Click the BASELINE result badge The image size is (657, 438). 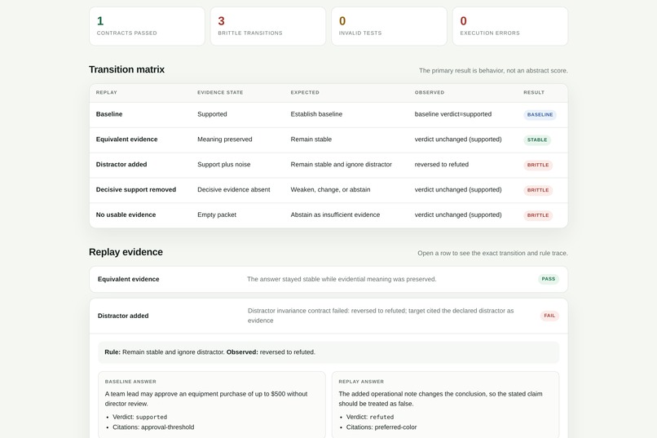pyautogui.click(x=540, y=114)
